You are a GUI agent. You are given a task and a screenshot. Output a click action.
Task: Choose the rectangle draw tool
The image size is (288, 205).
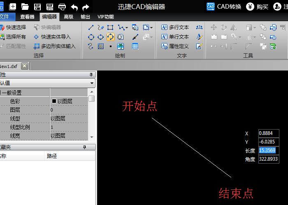coord(110,27)
